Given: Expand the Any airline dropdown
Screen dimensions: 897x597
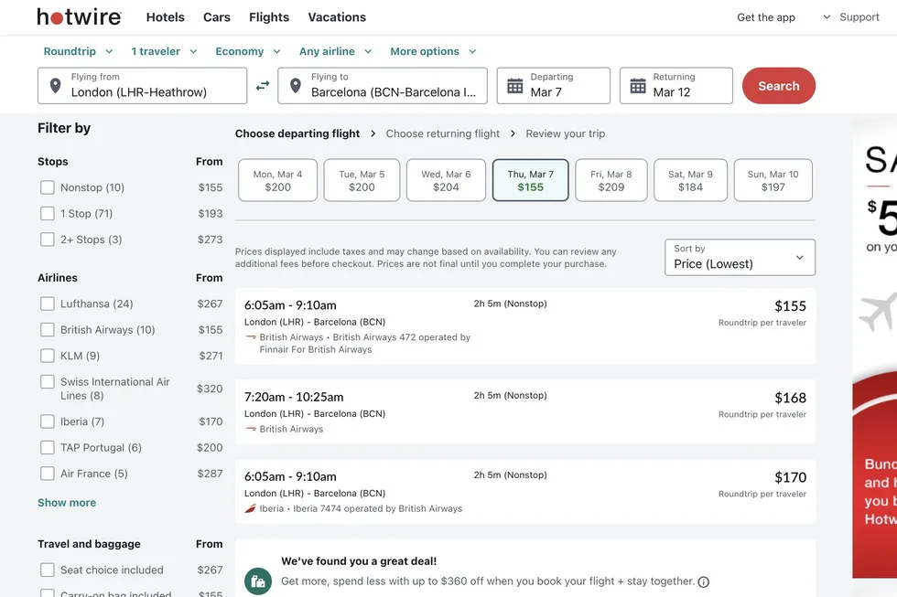Looking at the screenshot, I should click(x=336, y=51).
